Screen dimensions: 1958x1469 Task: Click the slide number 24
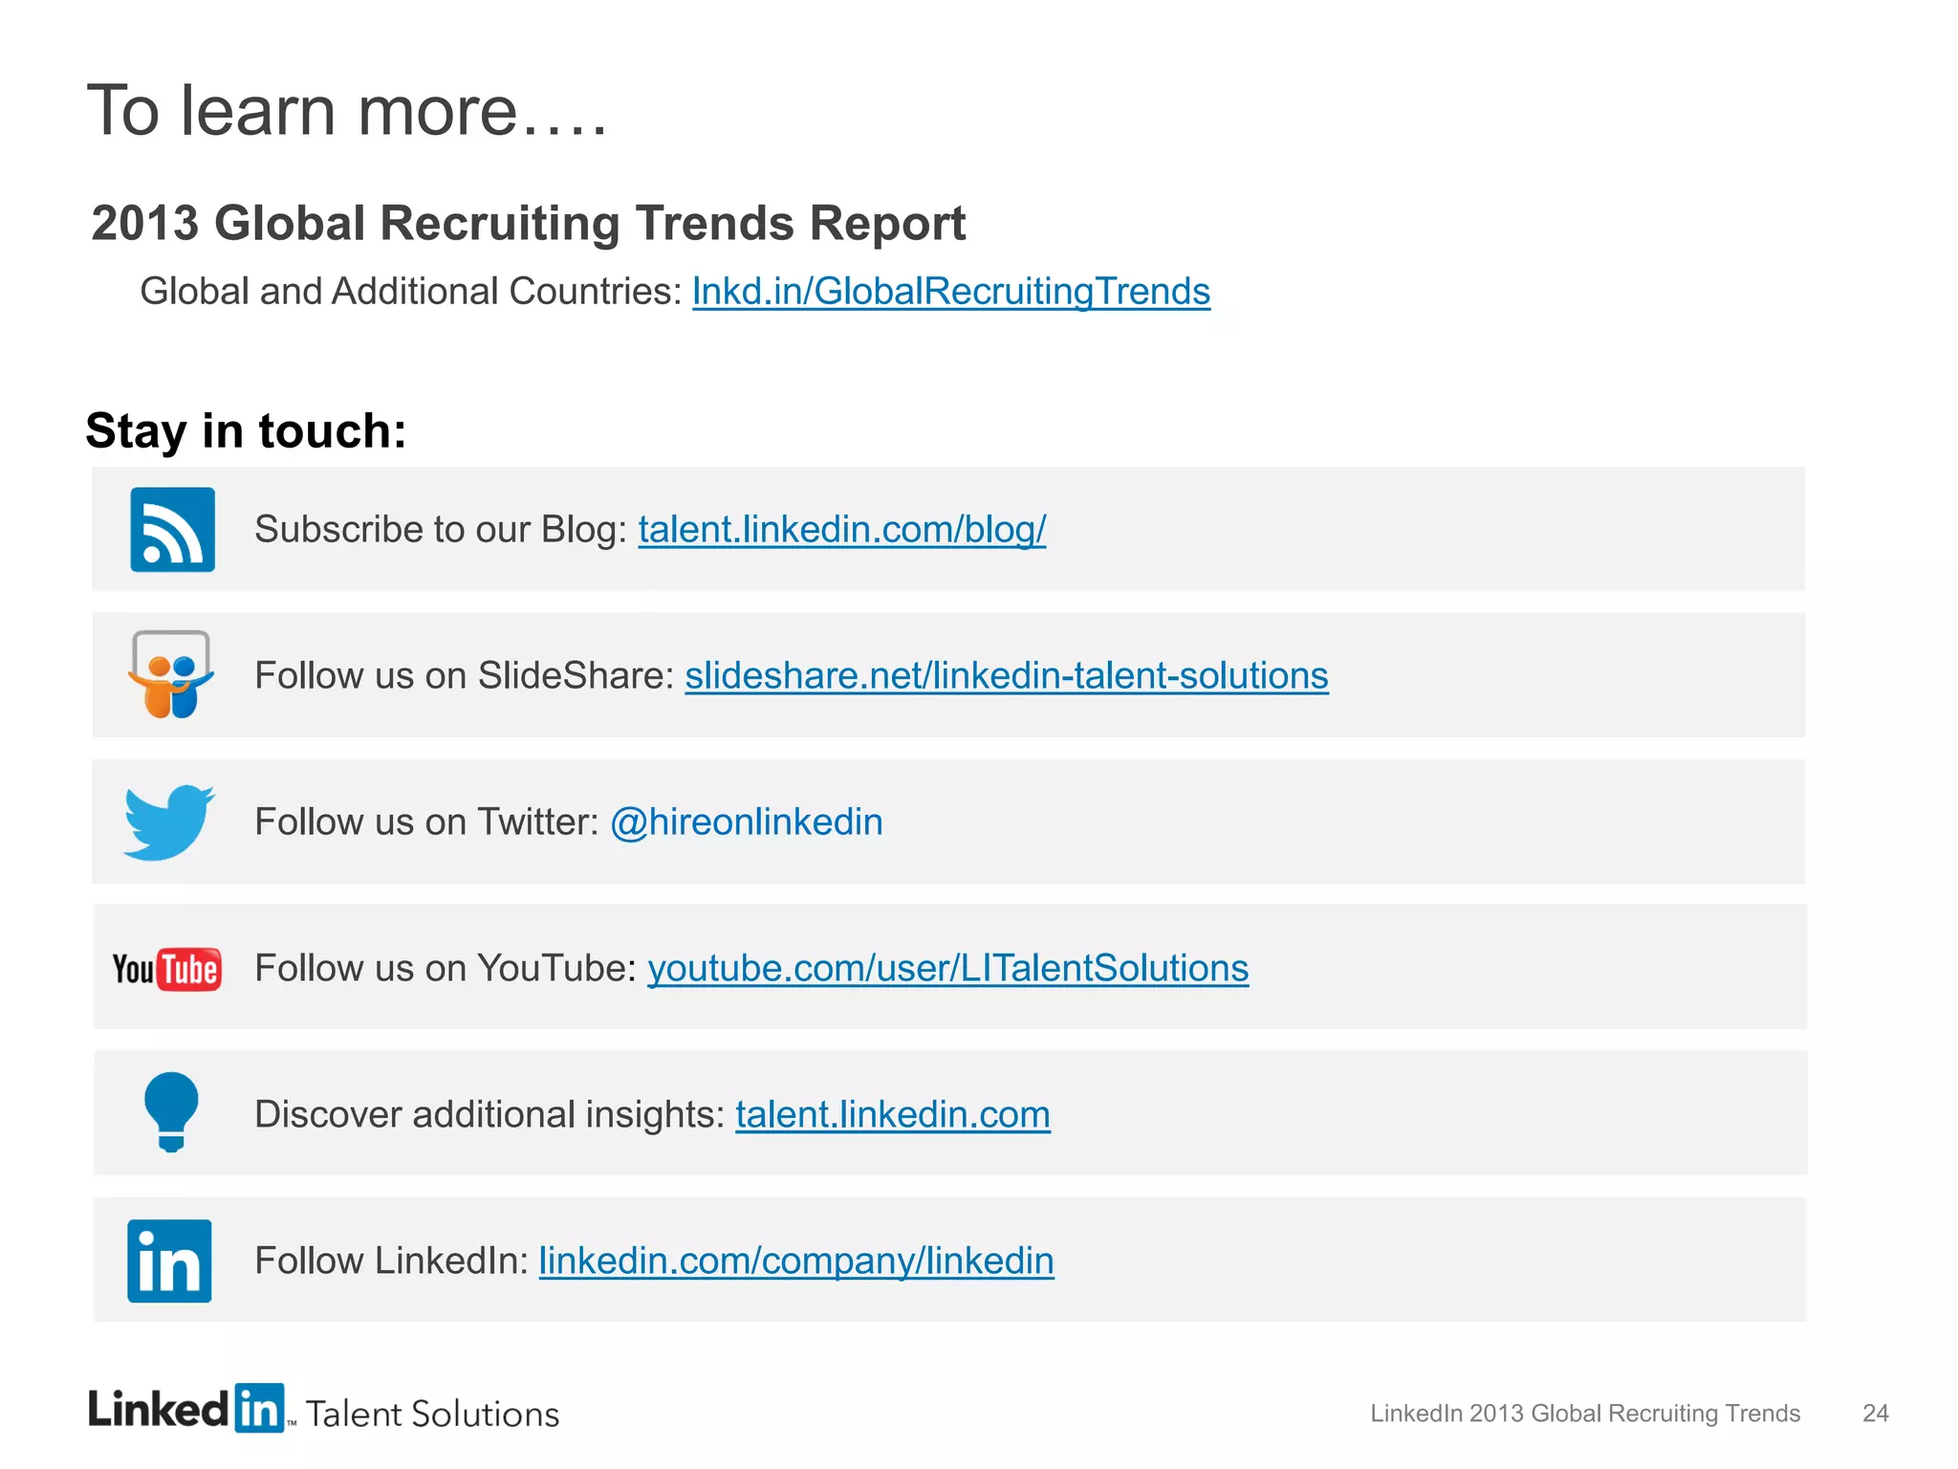(1875, 1414)
